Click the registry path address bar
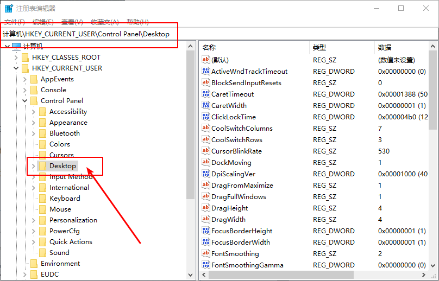 (x=217, y=34)
